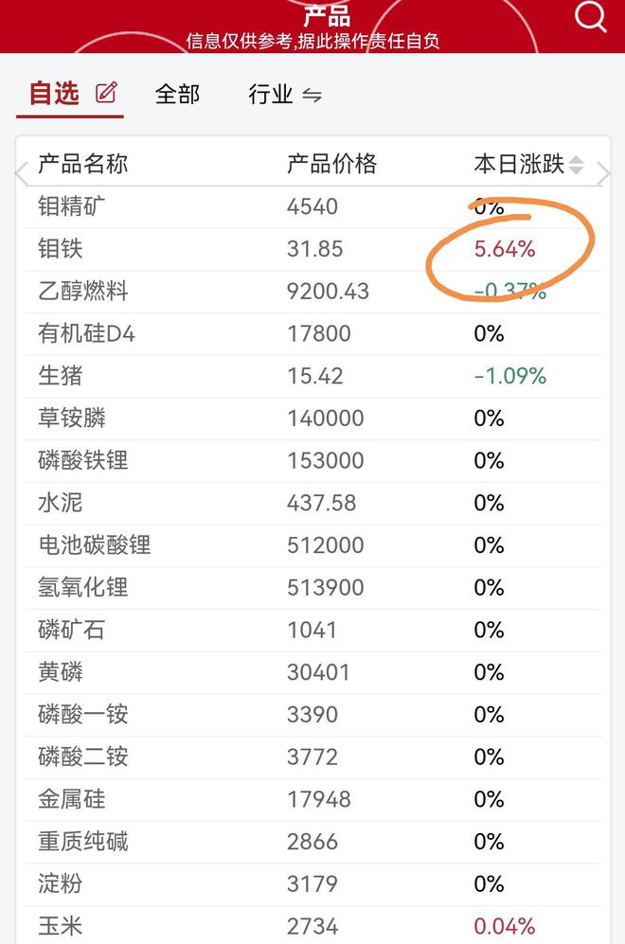Open the 玉米 product row

tap(313, 926)
